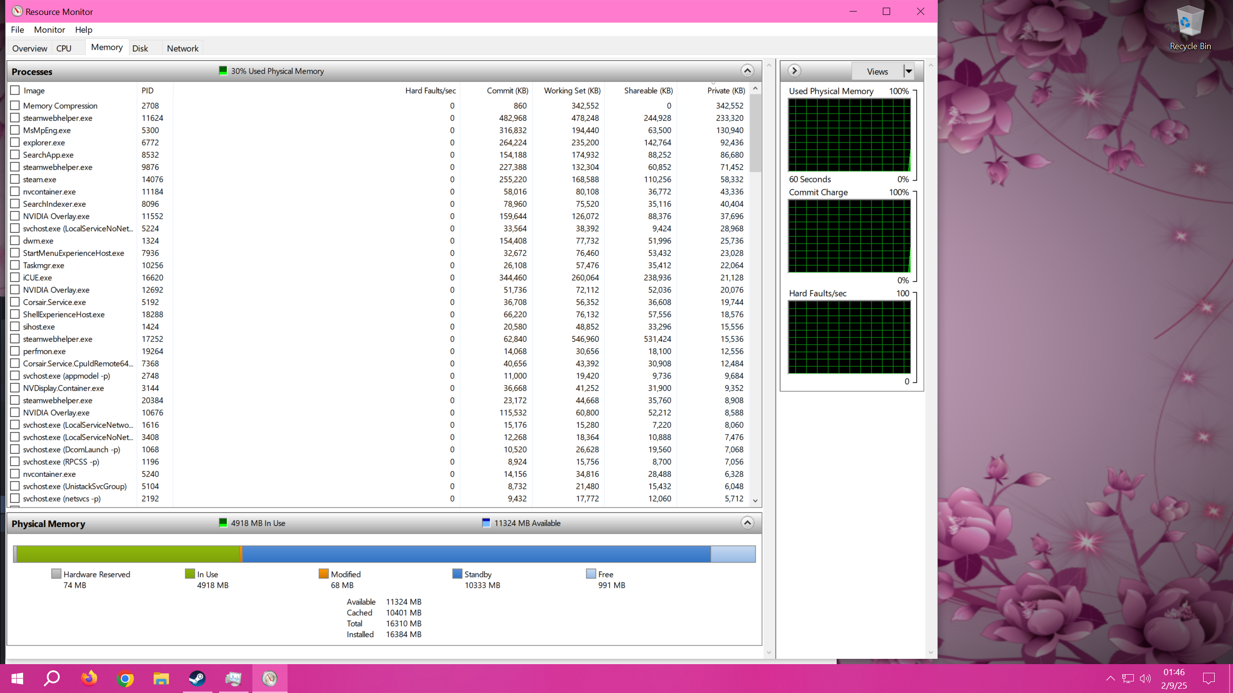The width and height of the screenshot is (1233, 693).
Task: Switch to the Network tab
Action: [x=183, y=48]
